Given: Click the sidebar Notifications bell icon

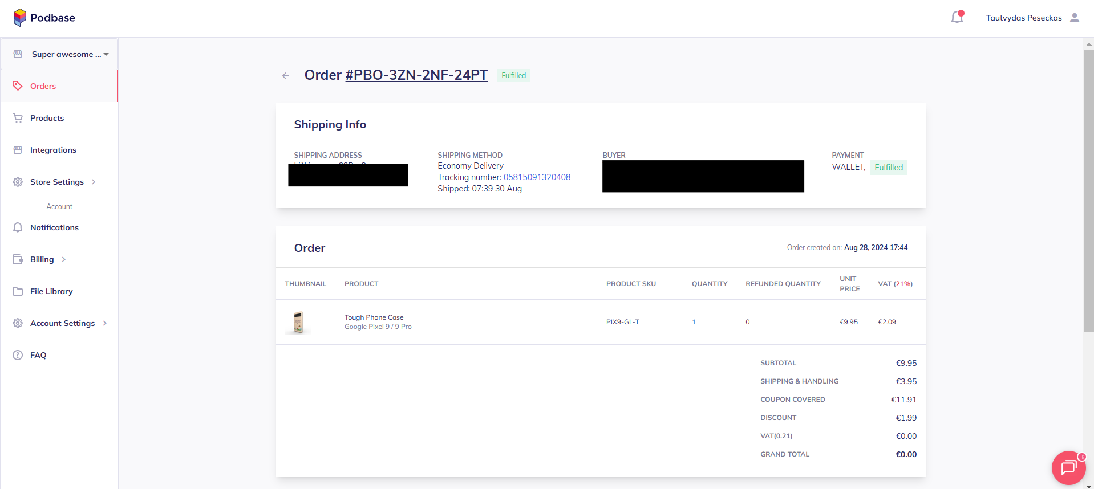Looking at the screenshot, I should [18, 227].
